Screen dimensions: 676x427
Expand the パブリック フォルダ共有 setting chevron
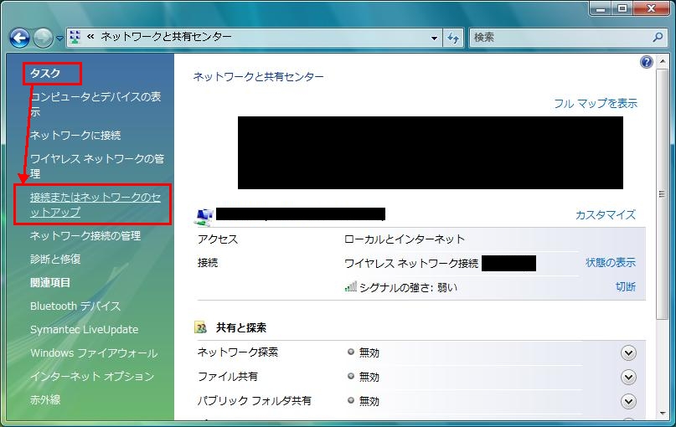pos(629,401)
